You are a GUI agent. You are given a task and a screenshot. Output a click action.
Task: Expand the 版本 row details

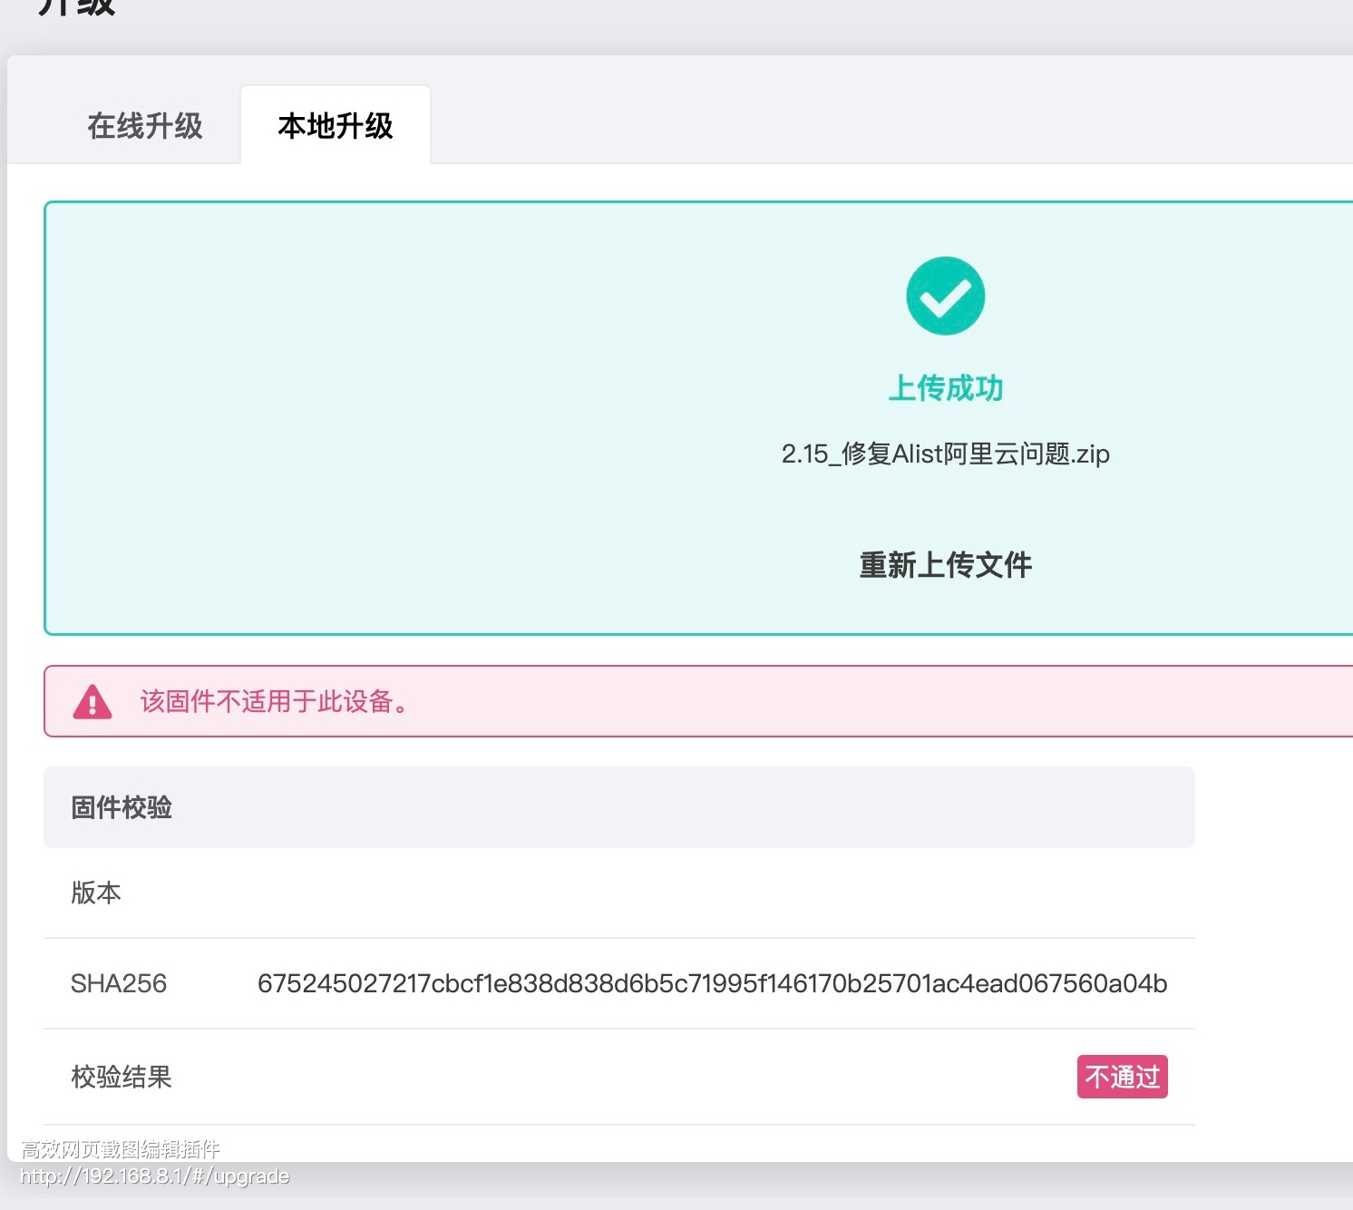pos(95,893)
